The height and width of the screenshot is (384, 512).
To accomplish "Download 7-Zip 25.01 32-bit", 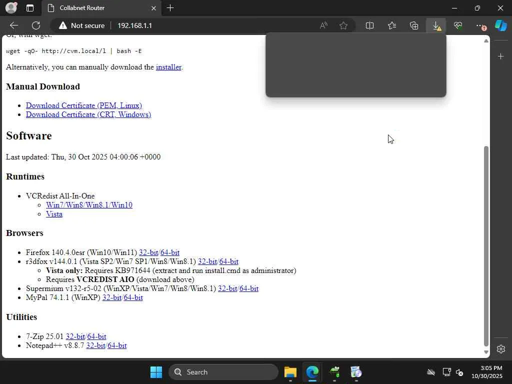I will click(75, 336).
